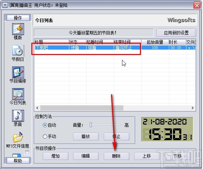The width and height of the screenshot is (203, 169).
Task: Click the list scrollbar right arrow
Action: pos(193,108)
